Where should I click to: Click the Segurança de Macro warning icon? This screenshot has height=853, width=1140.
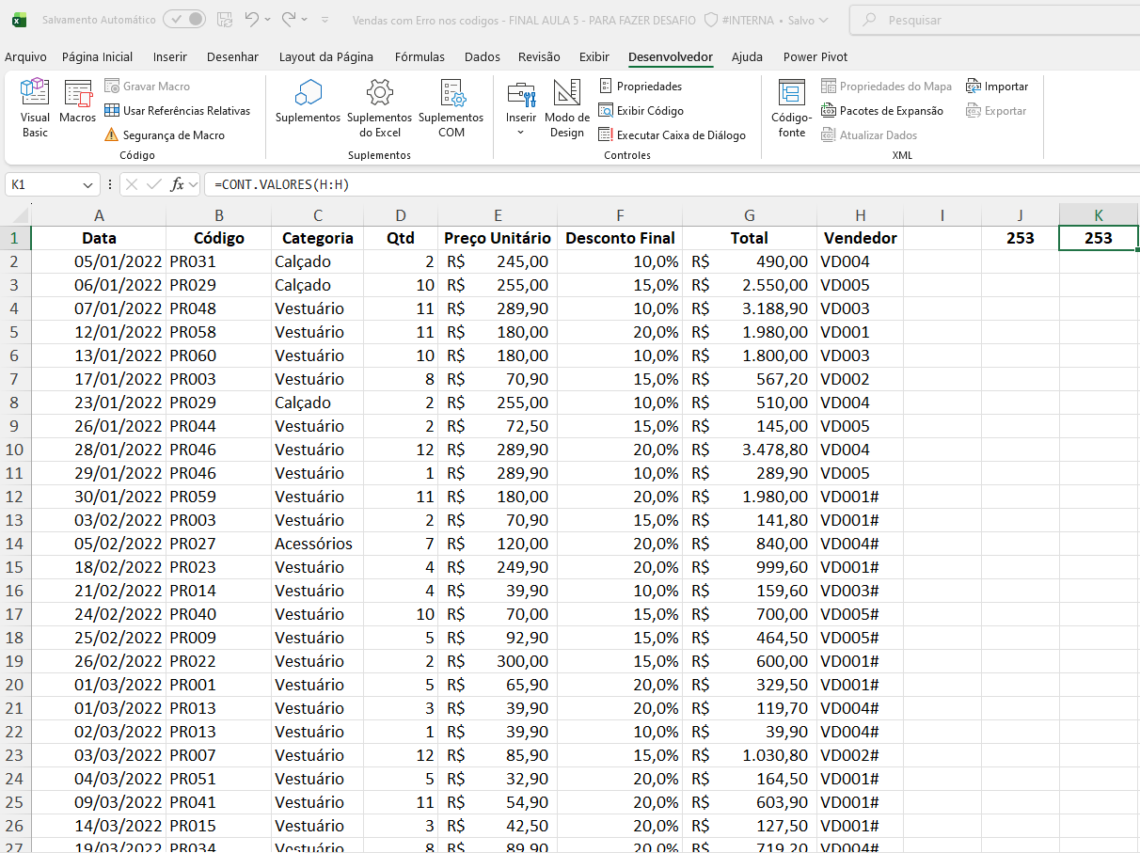[x=112, y=135]
